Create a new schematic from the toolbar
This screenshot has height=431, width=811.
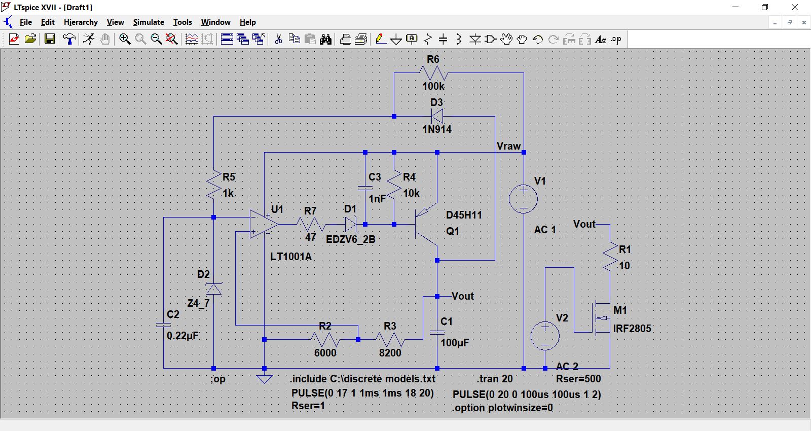[14, 39]
